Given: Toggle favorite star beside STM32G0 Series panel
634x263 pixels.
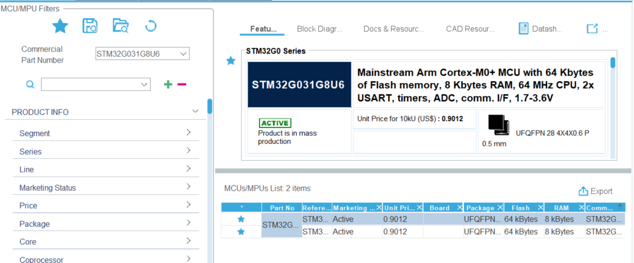Looking at the screenshot, I should tap(230, 61).
